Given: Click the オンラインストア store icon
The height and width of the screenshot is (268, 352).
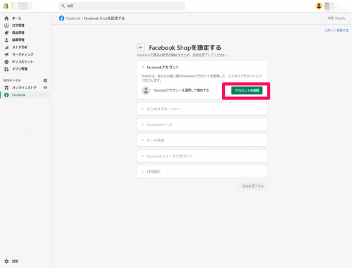Looking at the screenshot, I should click(x=7, y=88).
